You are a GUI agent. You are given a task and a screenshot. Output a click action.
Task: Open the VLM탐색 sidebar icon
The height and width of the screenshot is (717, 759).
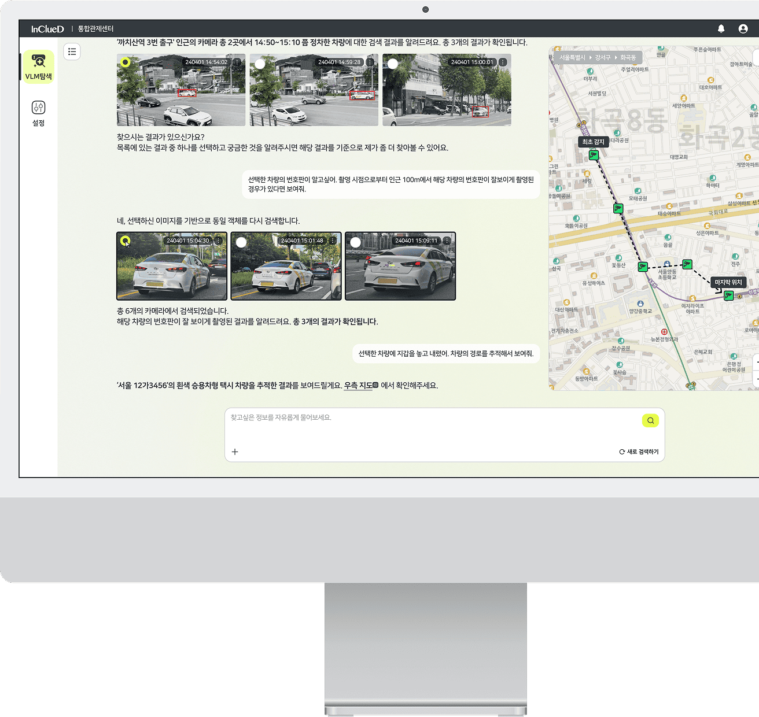[39, 66]
